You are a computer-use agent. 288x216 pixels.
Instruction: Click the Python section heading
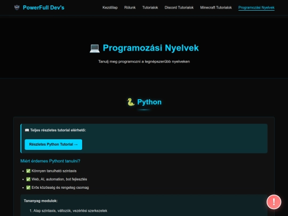tap(149, 102)
